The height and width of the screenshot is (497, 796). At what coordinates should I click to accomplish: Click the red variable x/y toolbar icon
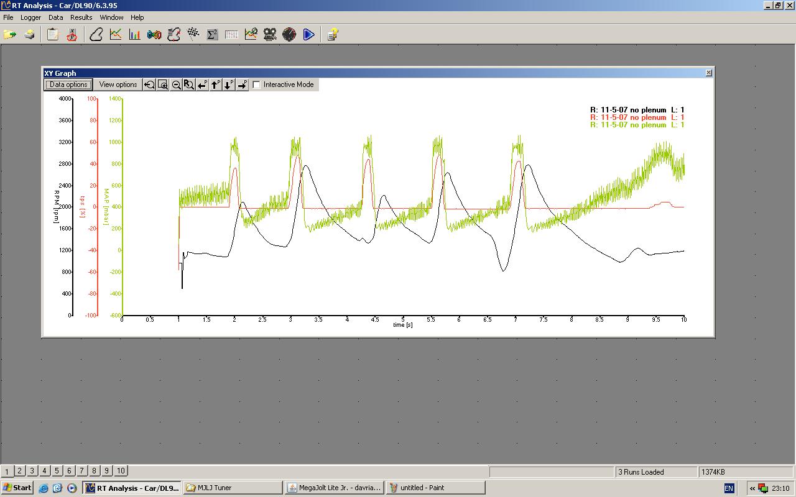(72, 35)
